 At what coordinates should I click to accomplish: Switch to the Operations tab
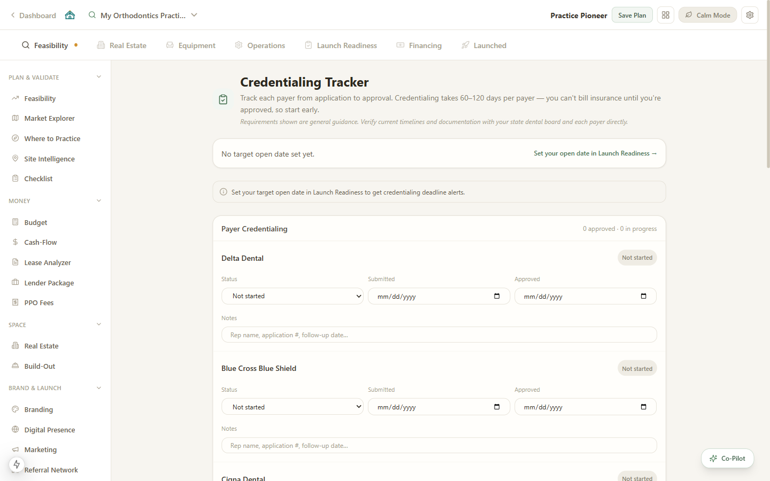[x=260, y=45]
